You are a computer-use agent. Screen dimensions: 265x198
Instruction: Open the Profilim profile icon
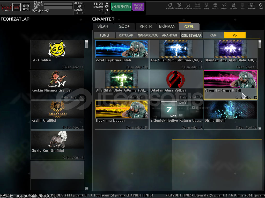(x=233, y=6)
